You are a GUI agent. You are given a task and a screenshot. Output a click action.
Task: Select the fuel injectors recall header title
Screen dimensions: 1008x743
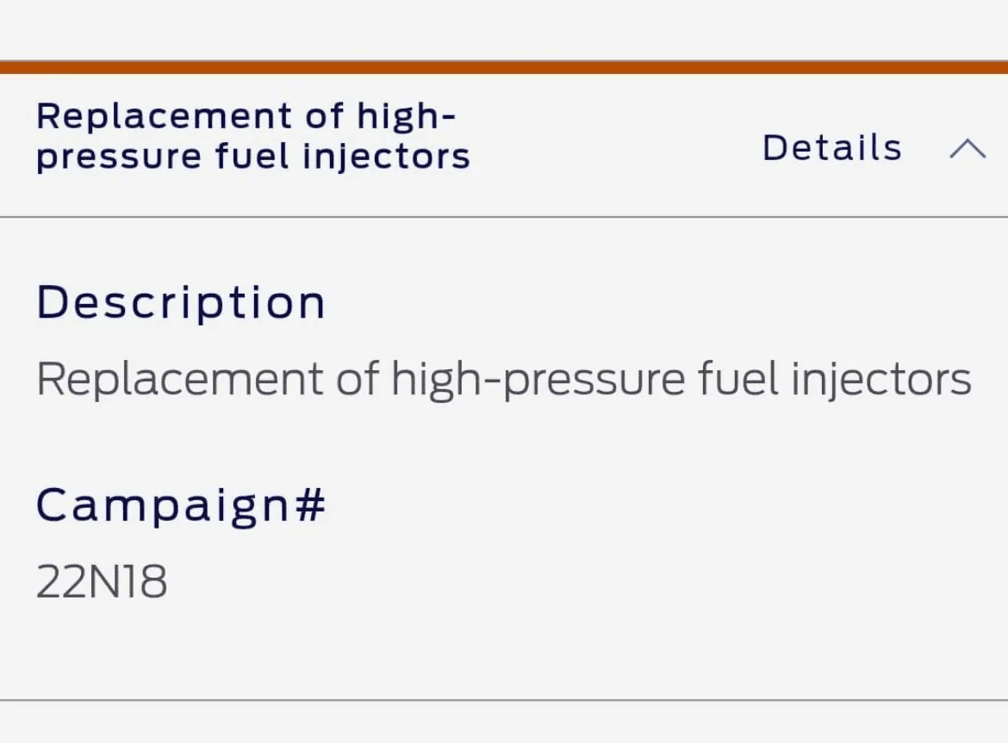[x=252, y=136]
